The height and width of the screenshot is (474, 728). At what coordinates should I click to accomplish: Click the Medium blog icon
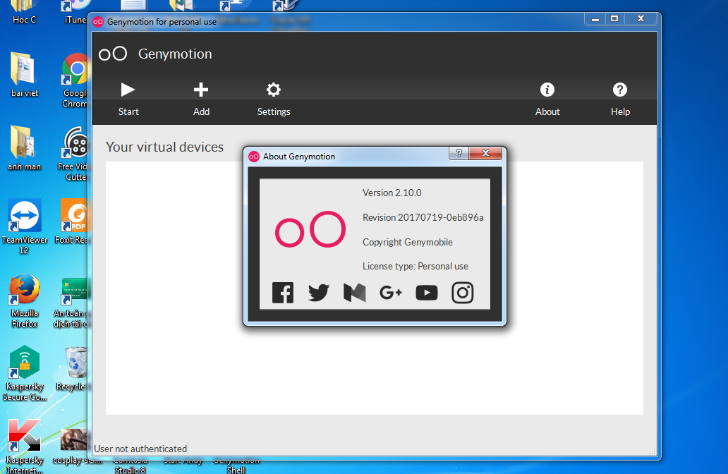tap(354, 292)
